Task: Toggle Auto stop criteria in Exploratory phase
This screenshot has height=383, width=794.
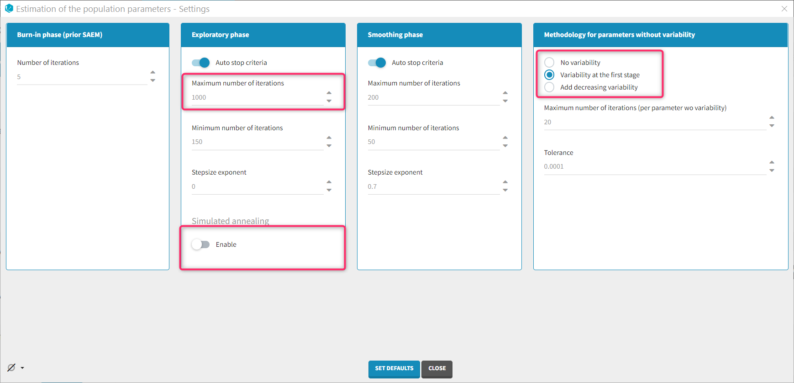Action: click(x=200, y=63)
